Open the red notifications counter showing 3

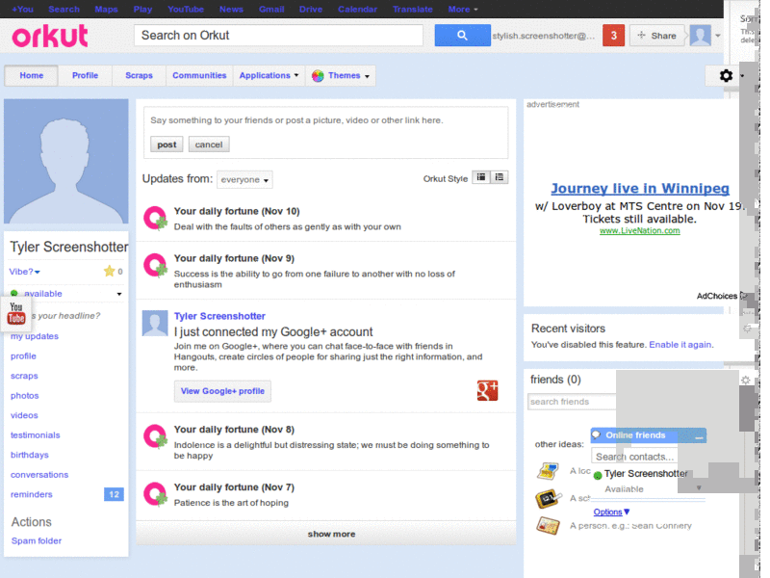click(613, 36)
